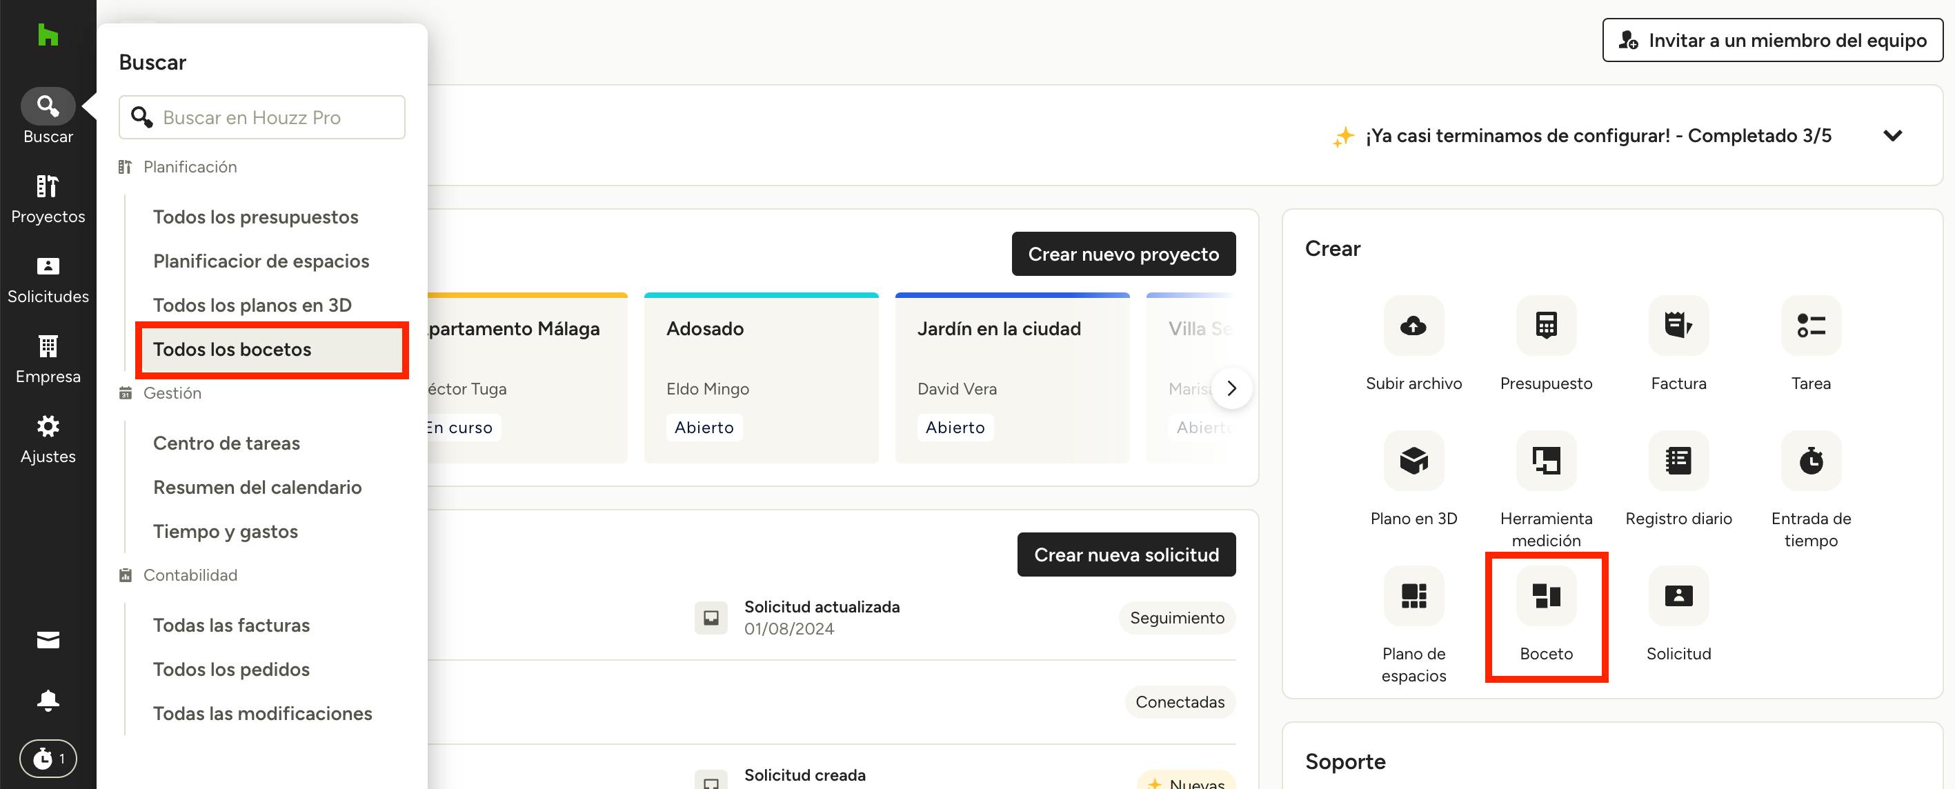Launch Herramienta medición icon

tap(1545, 461)
